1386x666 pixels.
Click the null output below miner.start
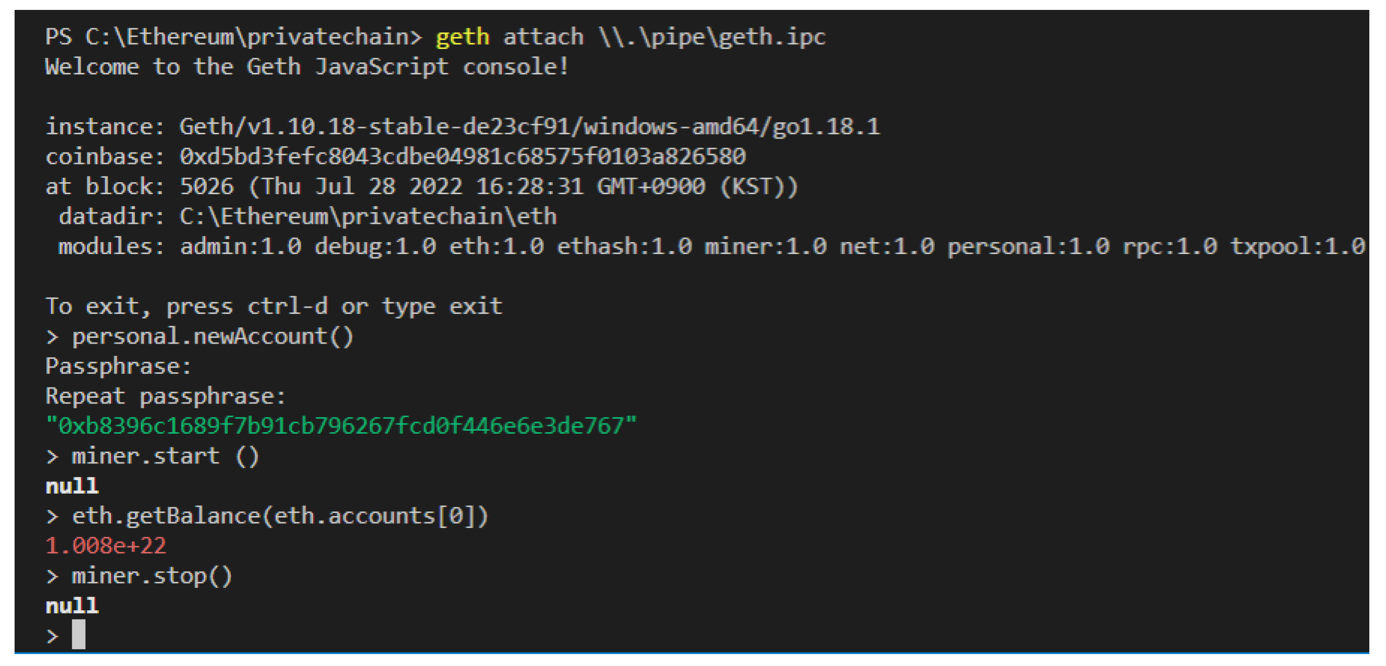72,486
